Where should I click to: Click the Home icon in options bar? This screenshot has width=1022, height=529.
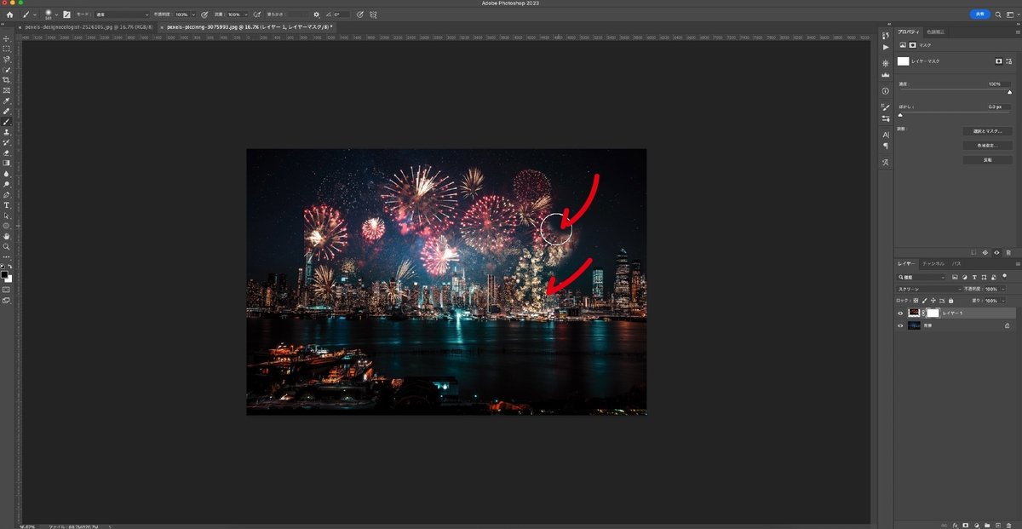click(x=10, y=14)
